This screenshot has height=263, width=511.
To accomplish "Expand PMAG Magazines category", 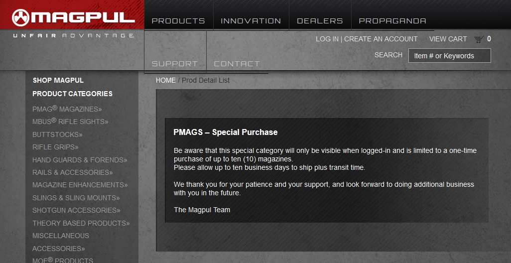I will pos(67,109).
